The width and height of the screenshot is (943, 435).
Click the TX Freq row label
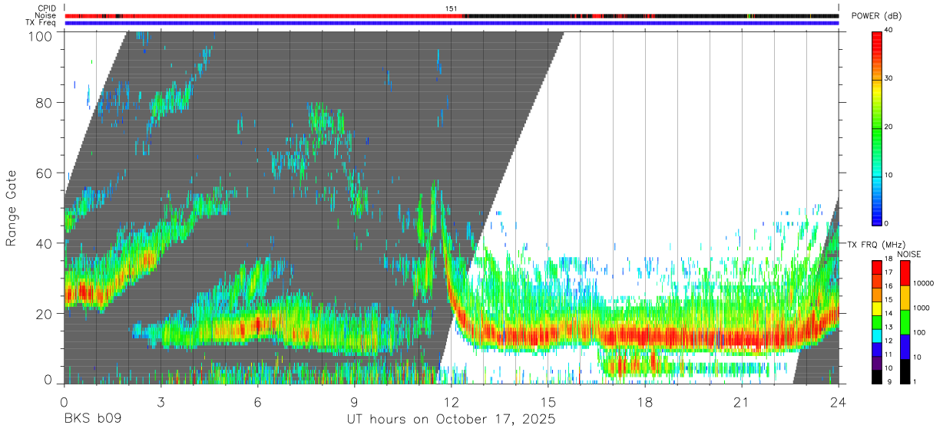42,22
